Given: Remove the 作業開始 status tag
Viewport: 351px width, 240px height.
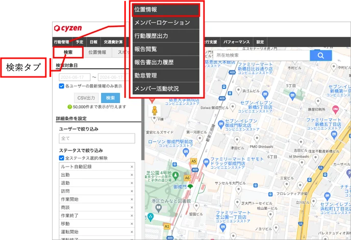Looking at the screenshot, I should point(132,199).
